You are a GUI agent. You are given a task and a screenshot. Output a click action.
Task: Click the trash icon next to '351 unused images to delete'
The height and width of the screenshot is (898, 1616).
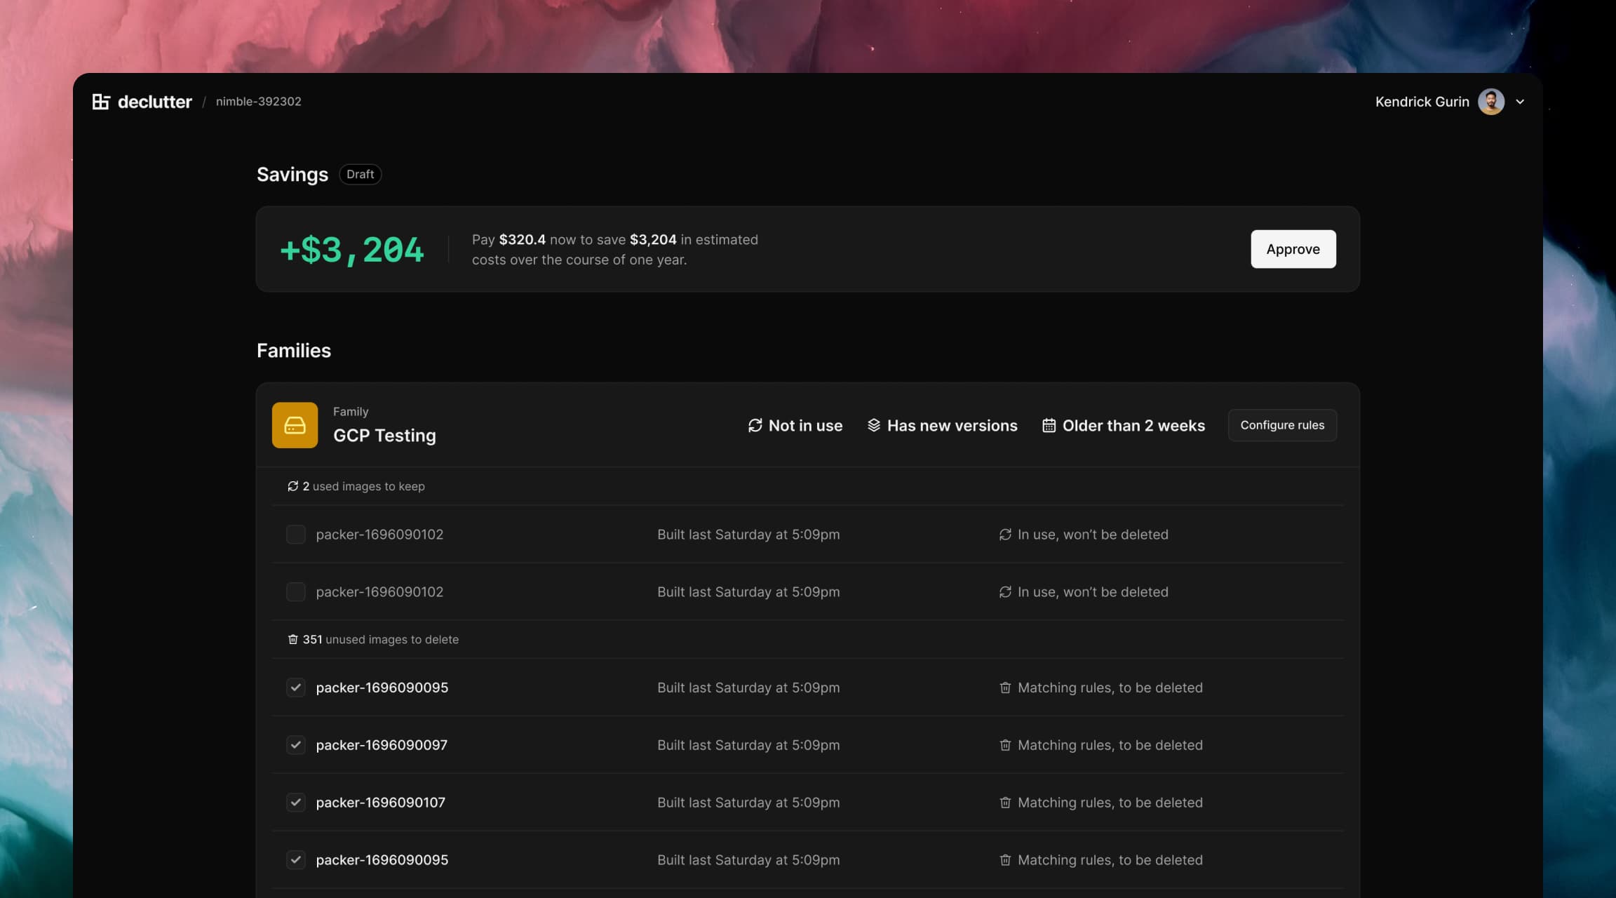tap(292, 639)
